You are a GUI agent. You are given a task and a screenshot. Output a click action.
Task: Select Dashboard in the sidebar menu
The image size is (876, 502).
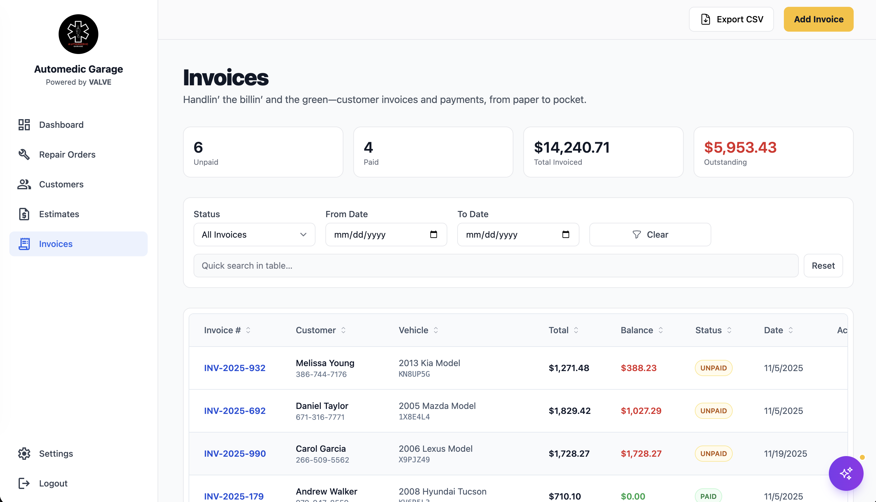[x=61, y=124]
